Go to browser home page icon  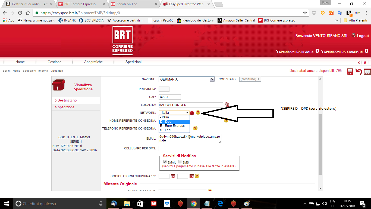(27, 13)
